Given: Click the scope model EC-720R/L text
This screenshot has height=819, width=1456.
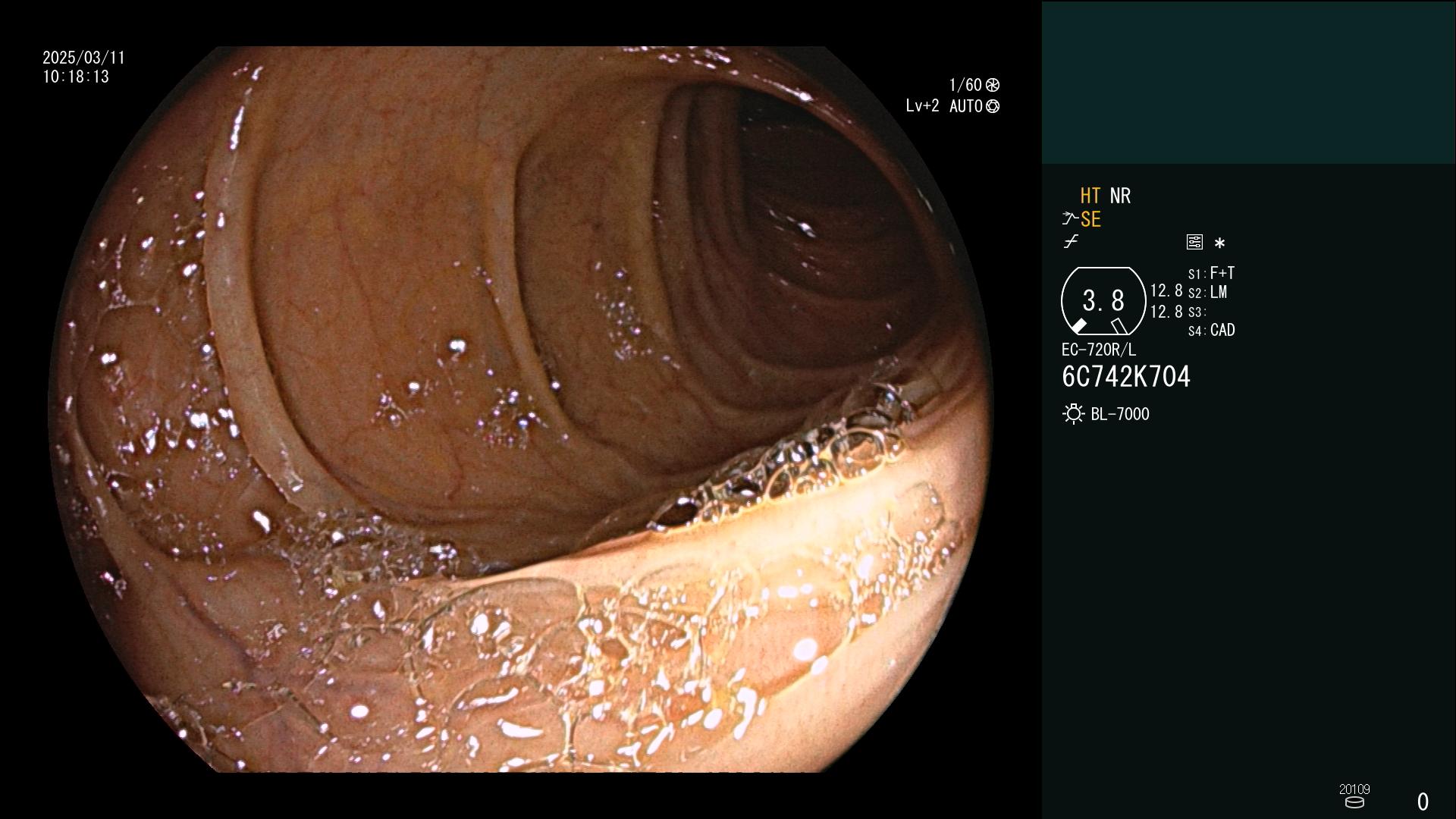Looking at the screenshot, I should pos(1099,350).
